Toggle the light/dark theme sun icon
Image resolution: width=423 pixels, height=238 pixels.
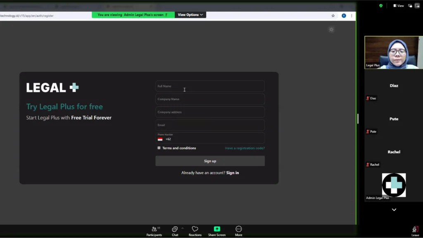click(331, 29)
